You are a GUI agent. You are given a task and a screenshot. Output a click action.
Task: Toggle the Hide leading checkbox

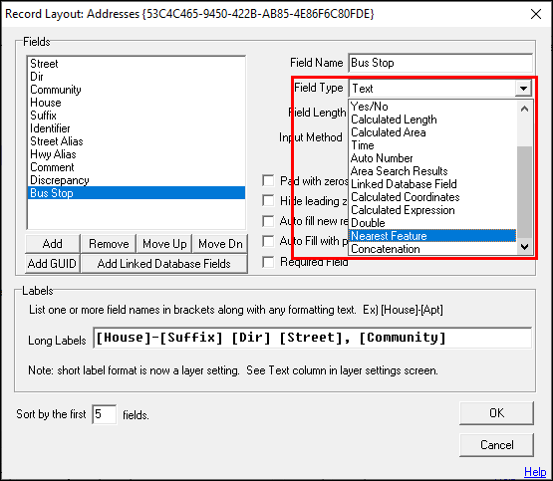click(x=268, y=201)
